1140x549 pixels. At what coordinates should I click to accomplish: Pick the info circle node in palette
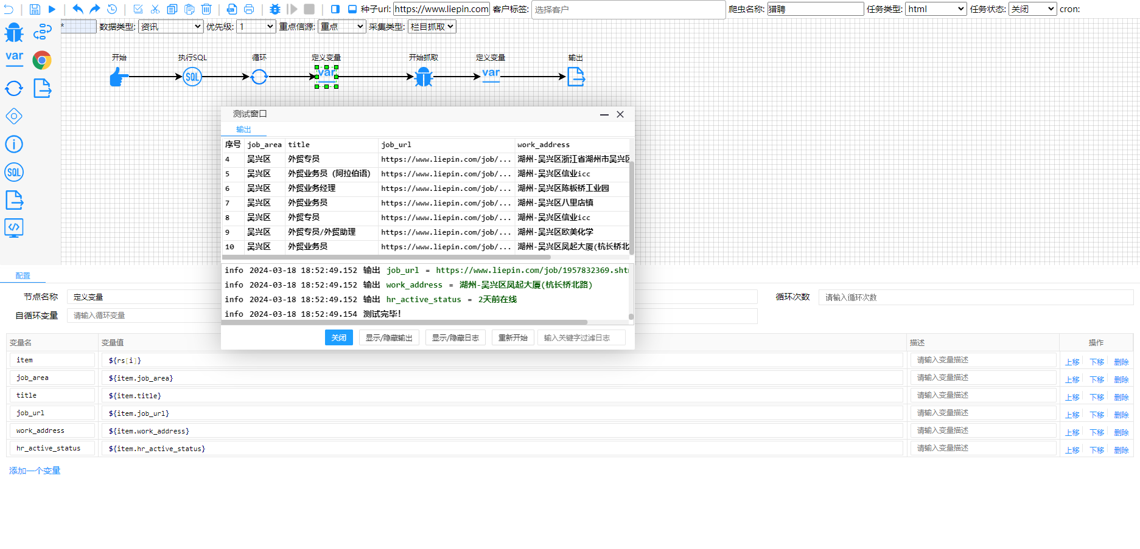click(14, 144)
